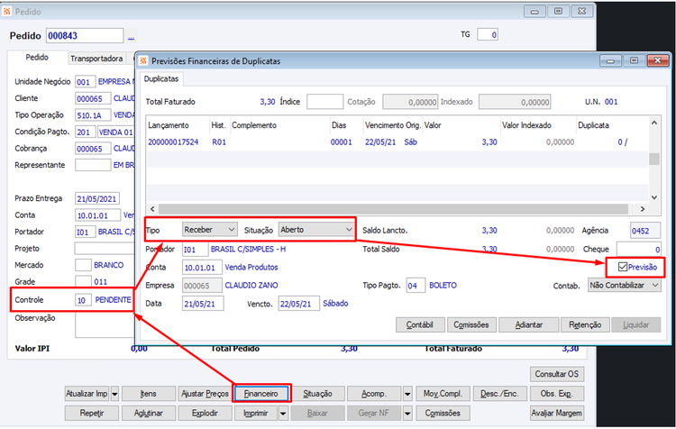This screenshot has width=676, height=429.
Task: Click the horizontal scrollbar of duplicatas grid
Action: tap(393, 209)
